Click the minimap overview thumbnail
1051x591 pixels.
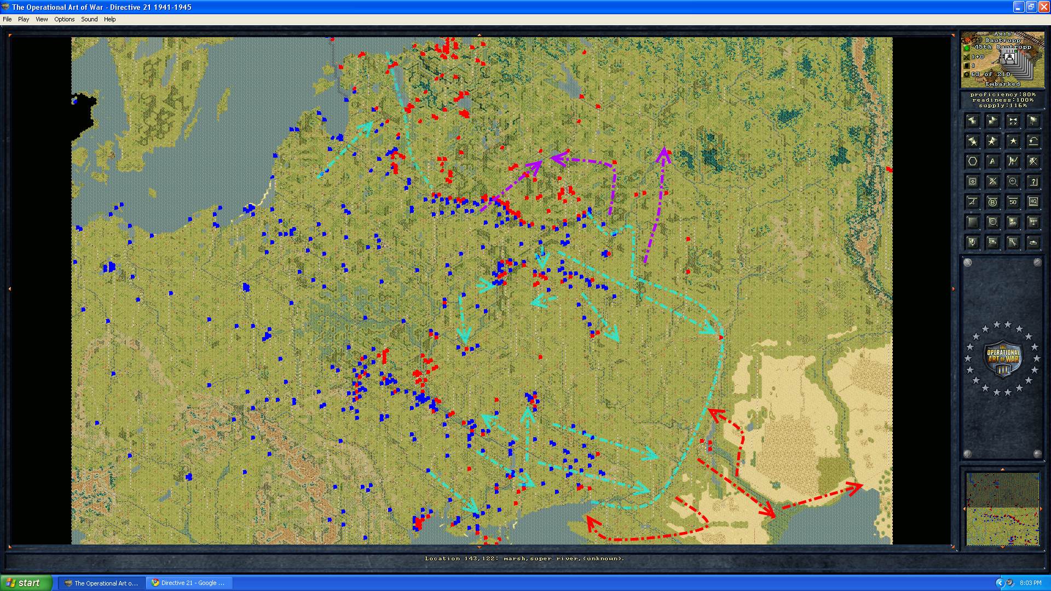(1002, 509)
